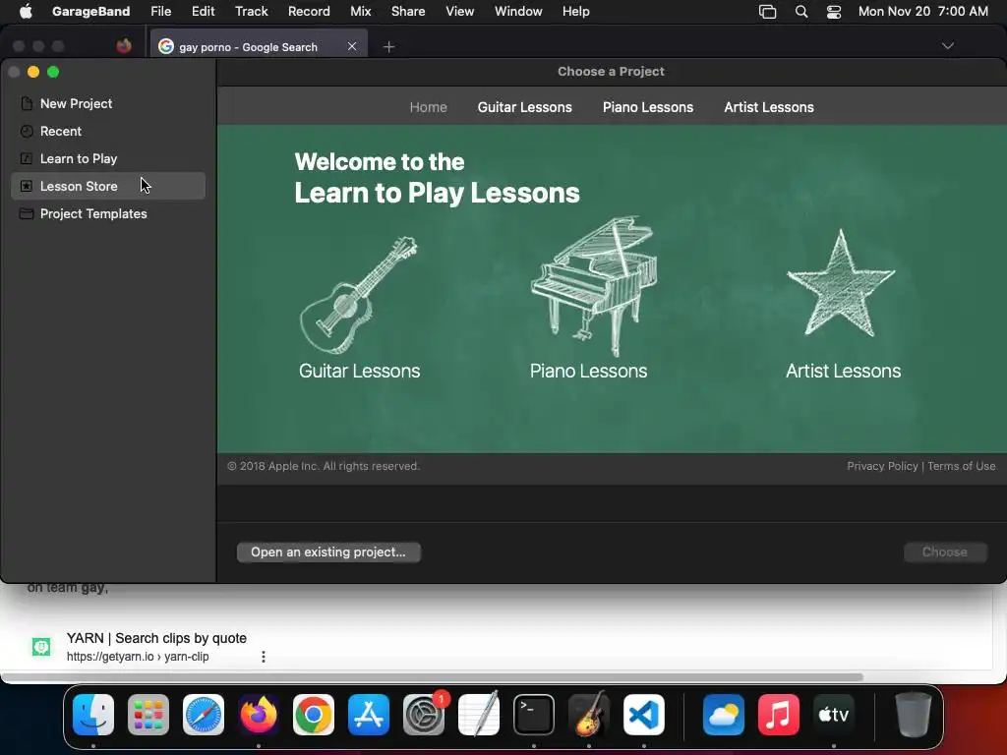The image size is (1007, 755).
Task: Open the chalk guitar Guitar Lessons icon
Action: 359,295
